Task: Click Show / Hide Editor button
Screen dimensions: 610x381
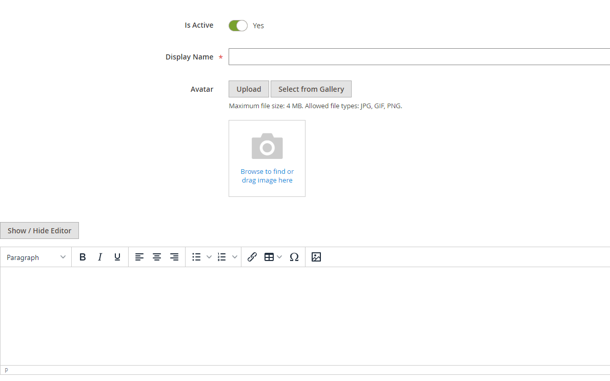Action: [39, 231]
